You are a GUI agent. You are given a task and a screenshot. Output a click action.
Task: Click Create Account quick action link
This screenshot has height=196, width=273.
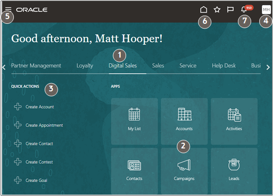click(x=39, y=107)
